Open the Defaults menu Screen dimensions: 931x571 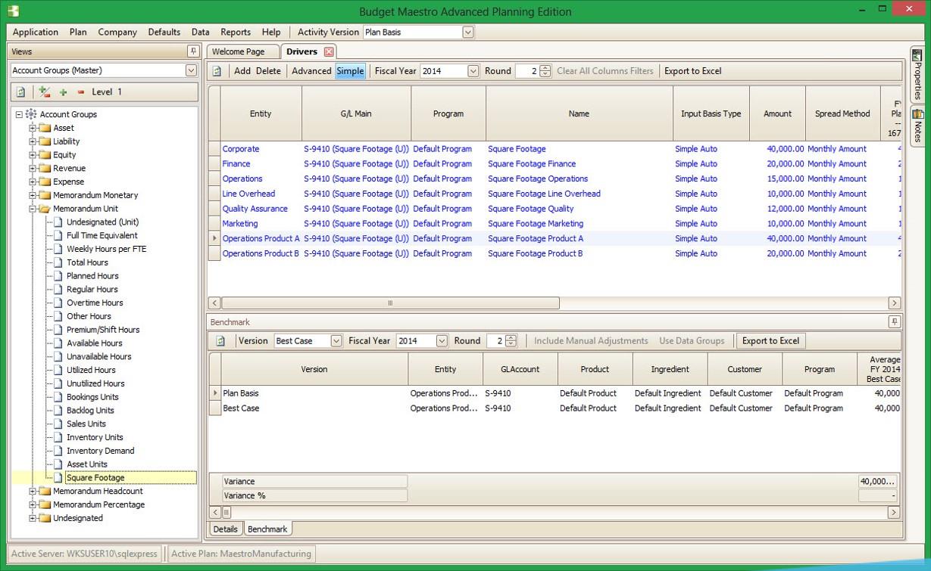coord(164,32)
